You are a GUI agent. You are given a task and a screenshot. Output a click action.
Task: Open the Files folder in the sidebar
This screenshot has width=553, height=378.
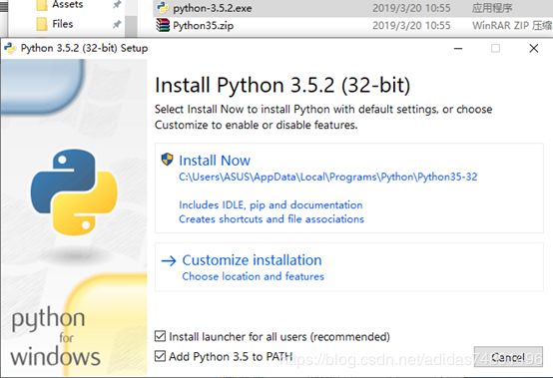[x=63, y=24]
